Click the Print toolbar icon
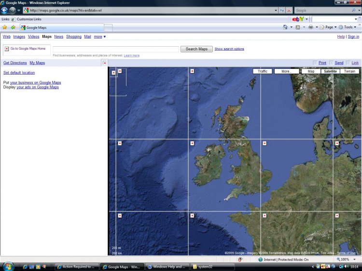This screenshot has width=362, height=271. [x=311, y=27]
